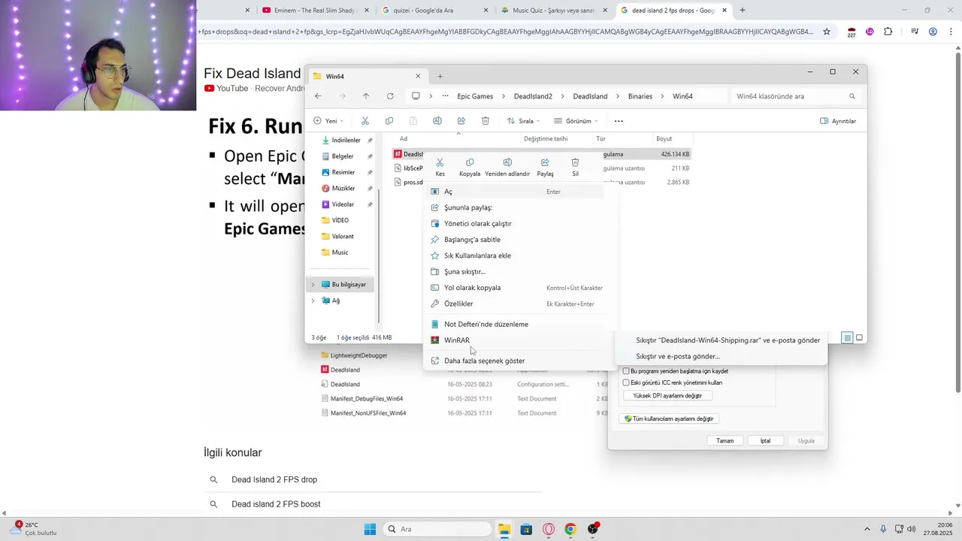The width and height of the screenshot is (962, 541).
Task: Switch to details list view icon in status bar
Action: (847, 338)
